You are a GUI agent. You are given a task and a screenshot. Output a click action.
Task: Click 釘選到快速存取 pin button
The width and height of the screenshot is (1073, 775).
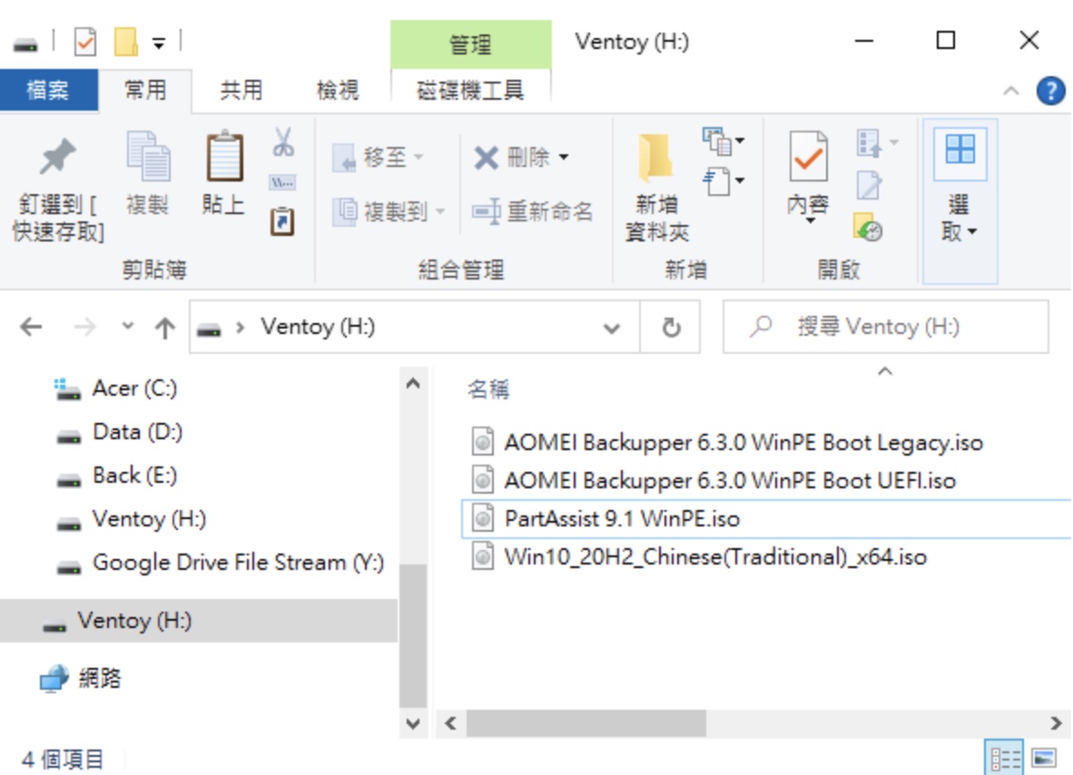click(57, 186)
